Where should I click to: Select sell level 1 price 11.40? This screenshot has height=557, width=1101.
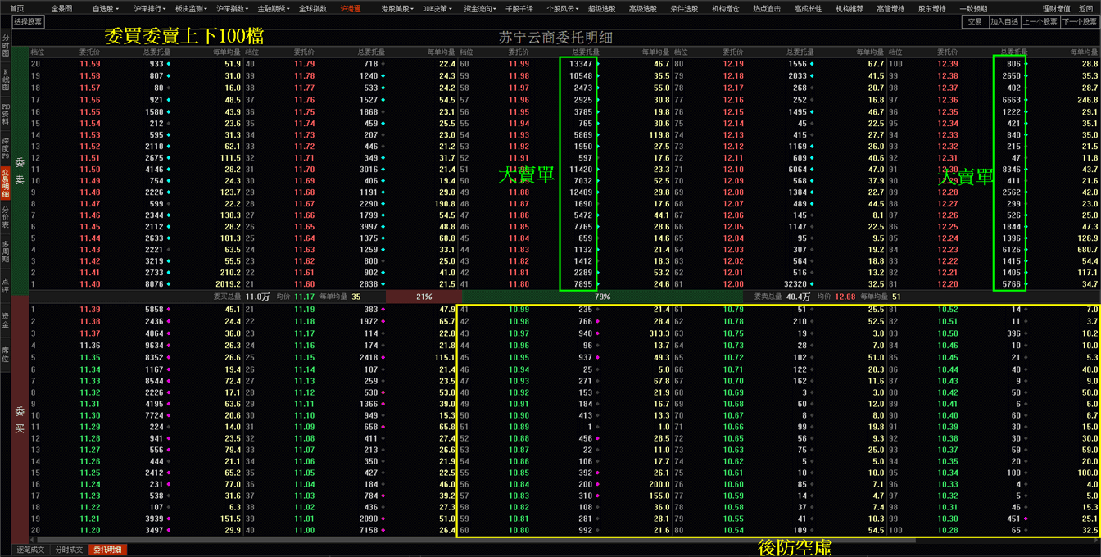[x=90, y=283]
